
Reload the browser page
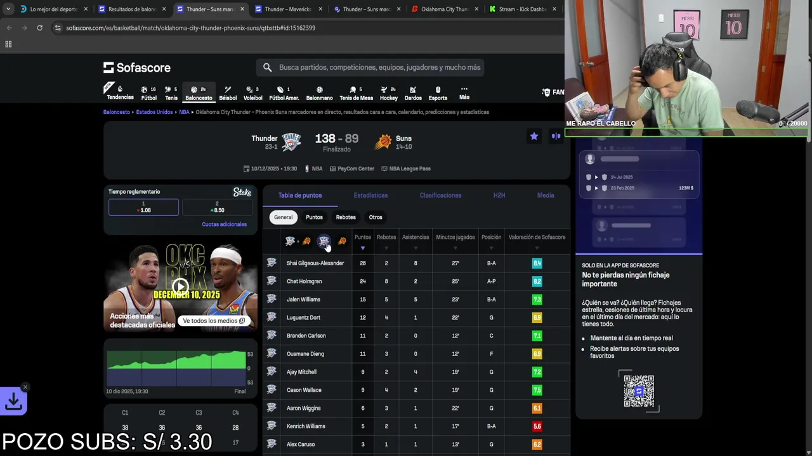[39, 28]
